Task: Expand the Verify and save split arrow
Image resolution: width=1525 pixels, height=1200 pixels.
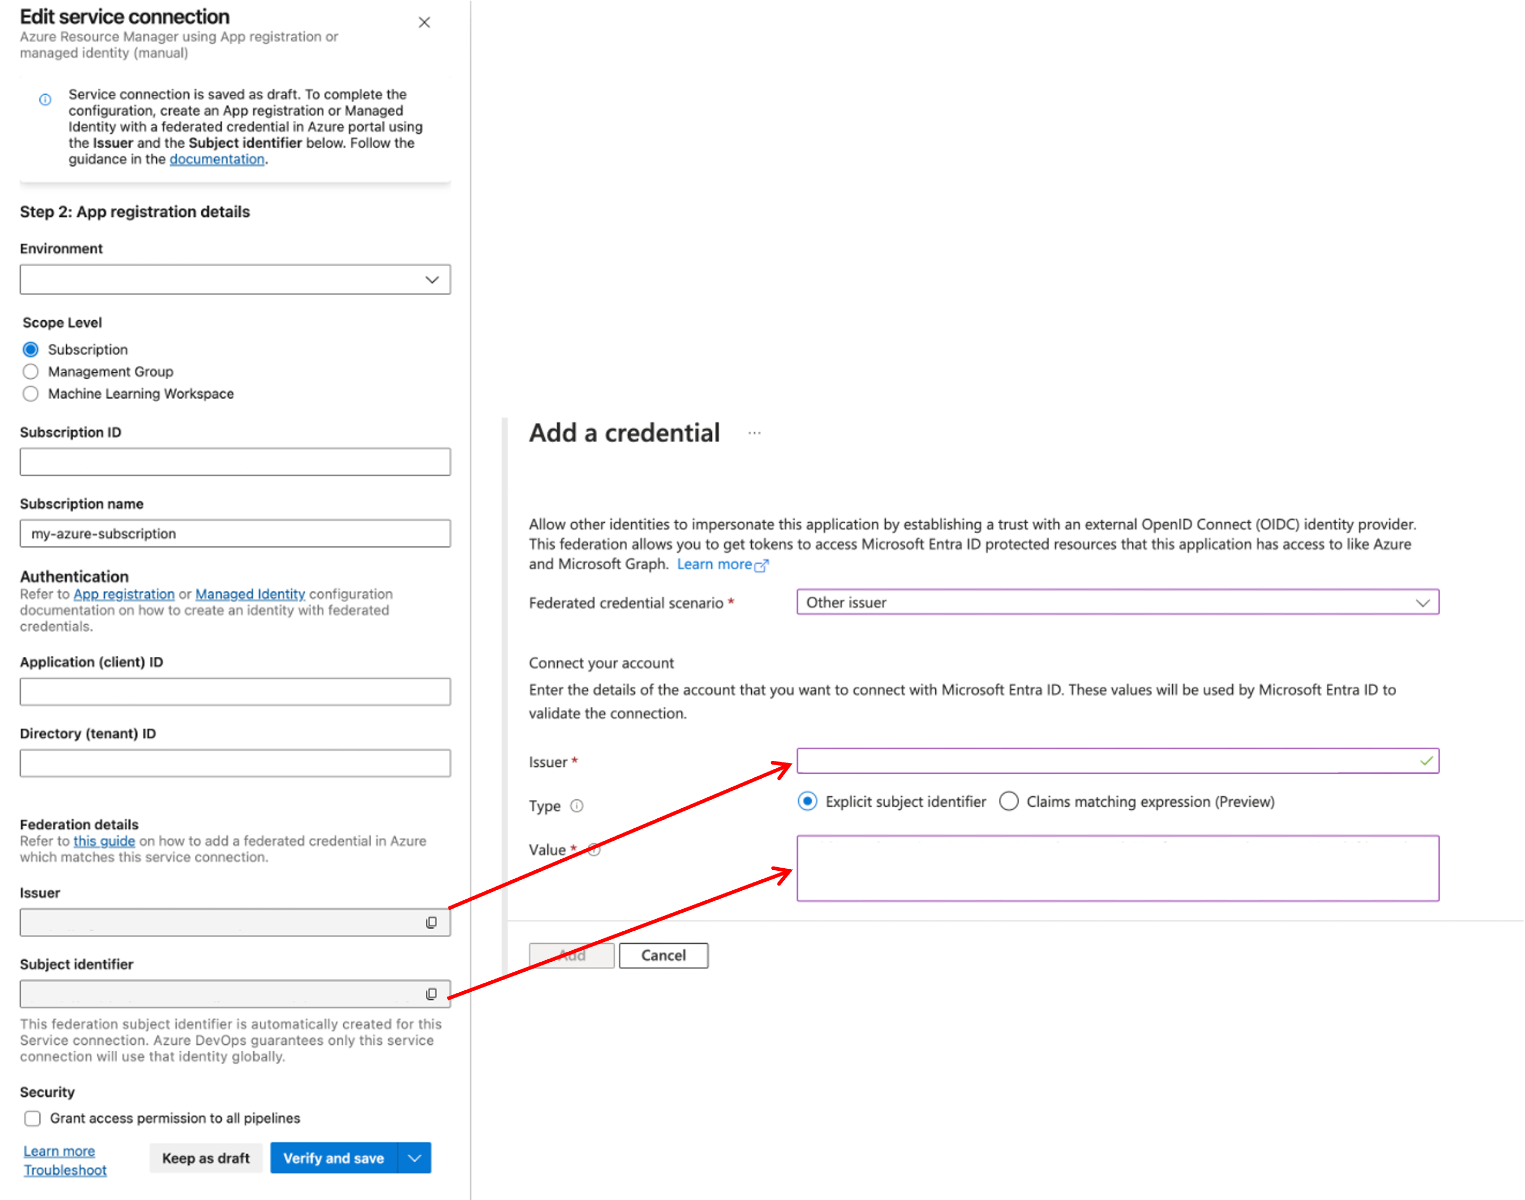Action: (414, 1158)
